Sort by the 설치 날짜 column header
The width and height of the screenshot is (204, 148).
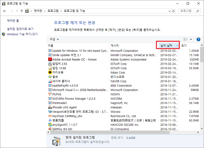166,46
